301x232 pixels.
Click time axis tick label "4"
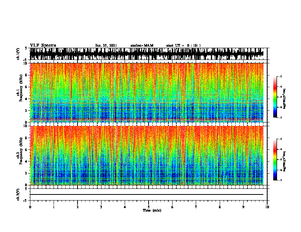click(x=125, y=207)
